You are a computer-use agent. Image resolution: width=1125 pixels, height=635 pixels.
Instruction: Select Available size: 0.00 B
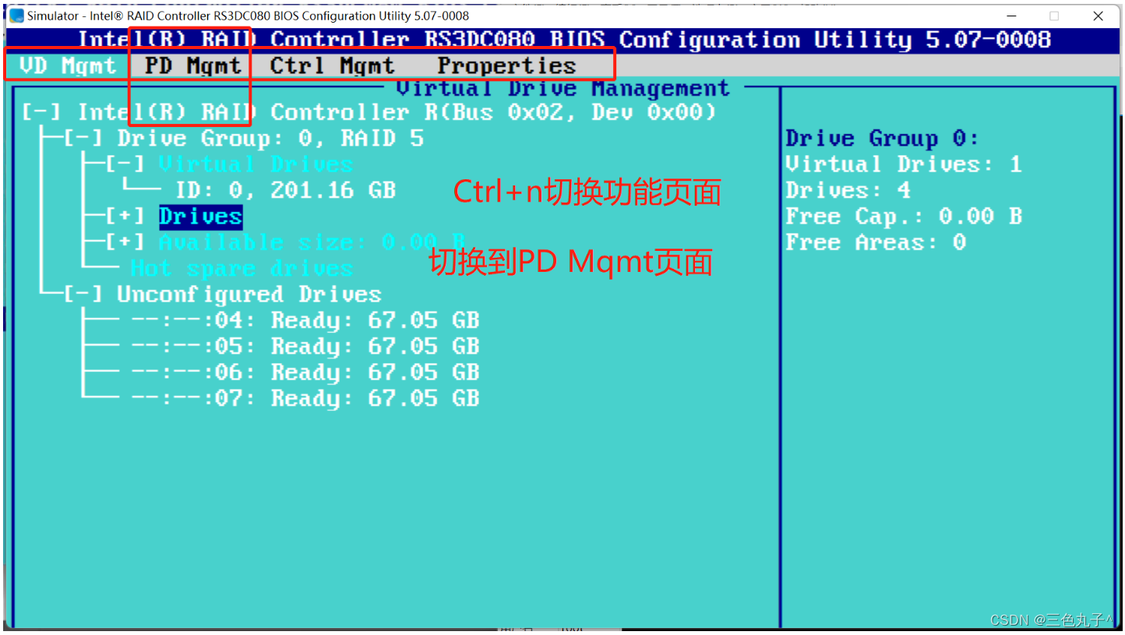click(312, 242)
